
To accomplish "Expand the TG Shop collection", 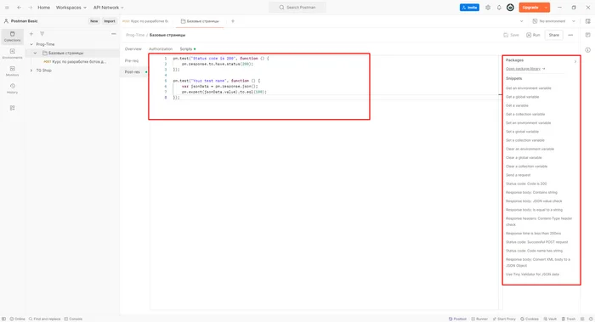I will 31,71.
